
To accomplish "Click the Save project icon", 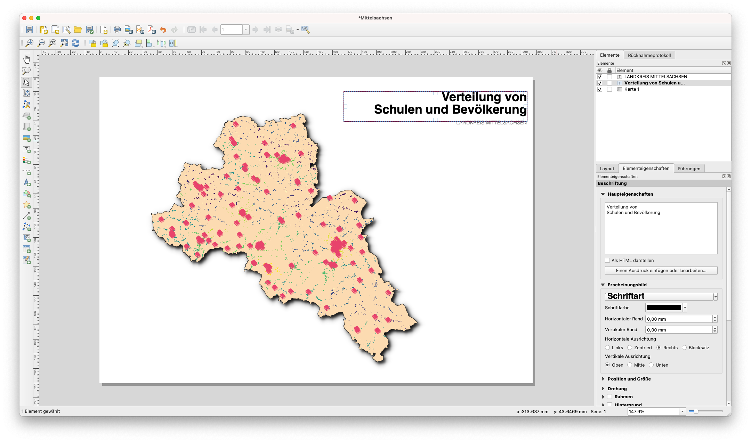I will tap(30, 30).
